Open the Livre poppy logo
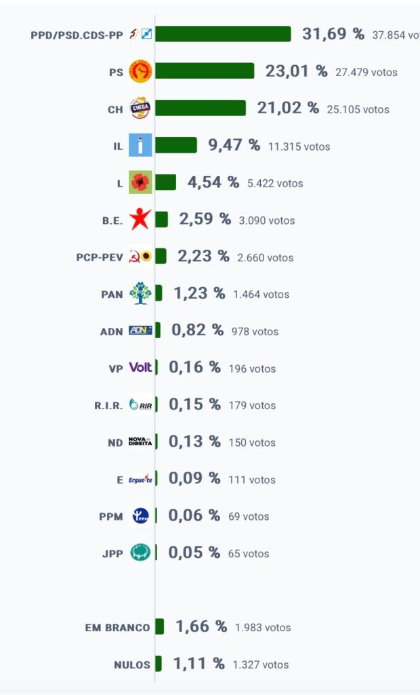420x695 pixels. pyautogui.click(x=140, y=182)
